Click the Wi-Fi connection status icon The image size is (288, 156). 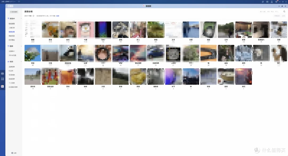click(19, 2)
